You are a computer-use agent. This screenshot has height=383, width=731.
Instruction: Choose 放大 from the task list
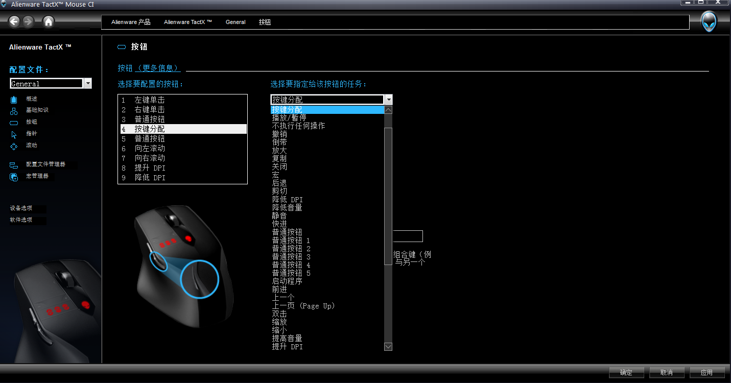(327, 151)
